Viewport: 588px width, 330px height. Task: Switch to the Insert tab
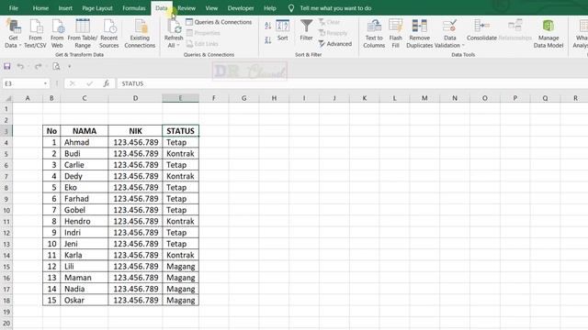pos(65,8)
